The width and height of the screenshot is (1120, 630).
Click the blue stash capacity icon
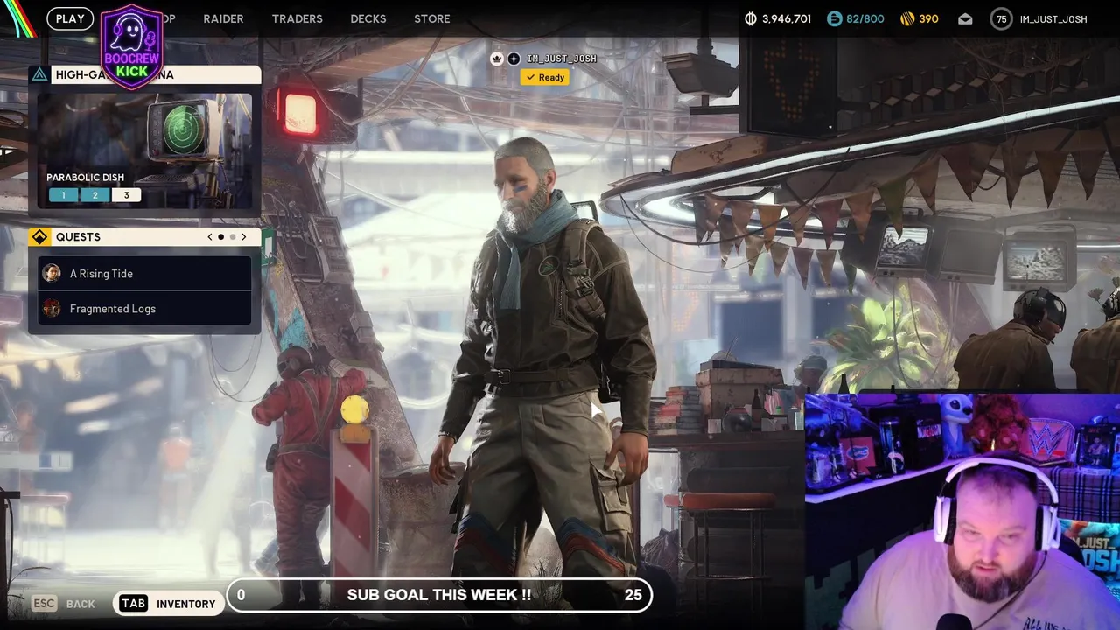pos(834,18)
